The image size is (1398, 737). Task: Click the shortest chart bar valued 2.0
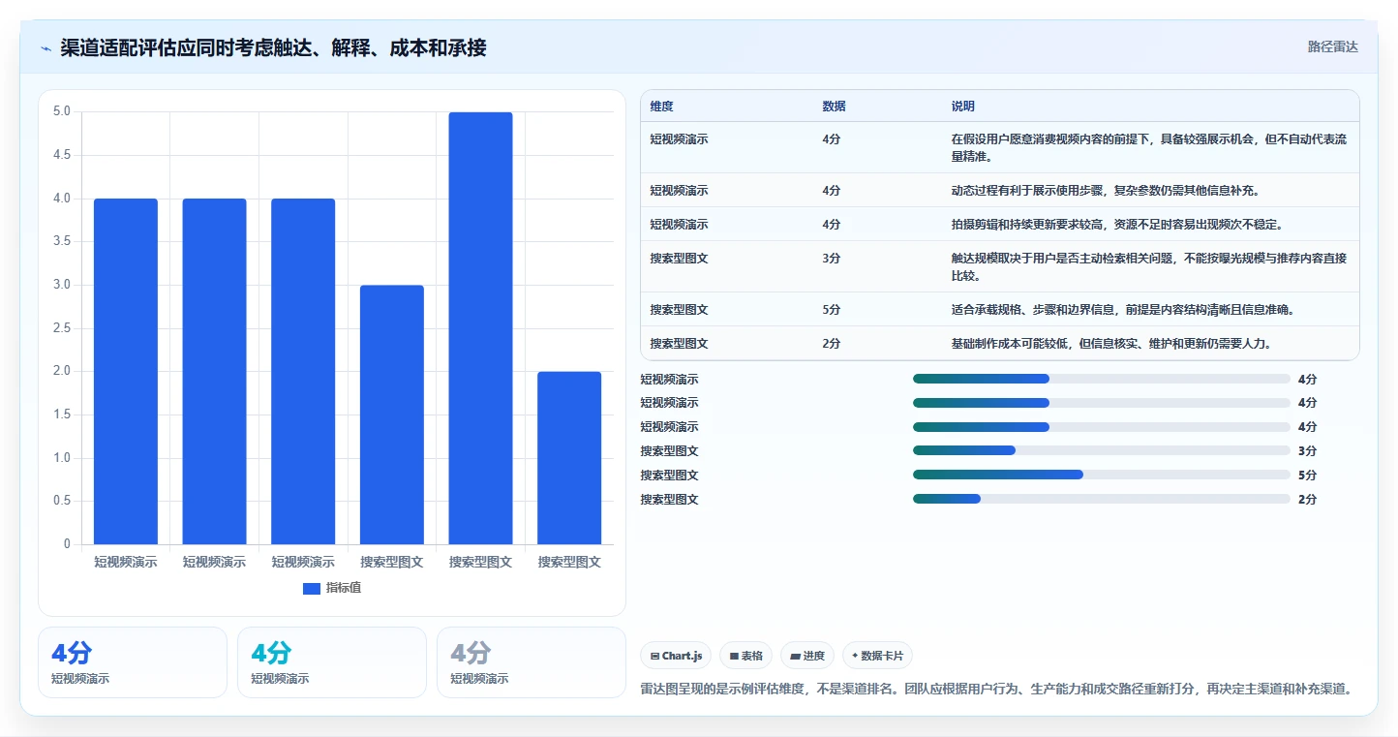[x=569, y=458]
